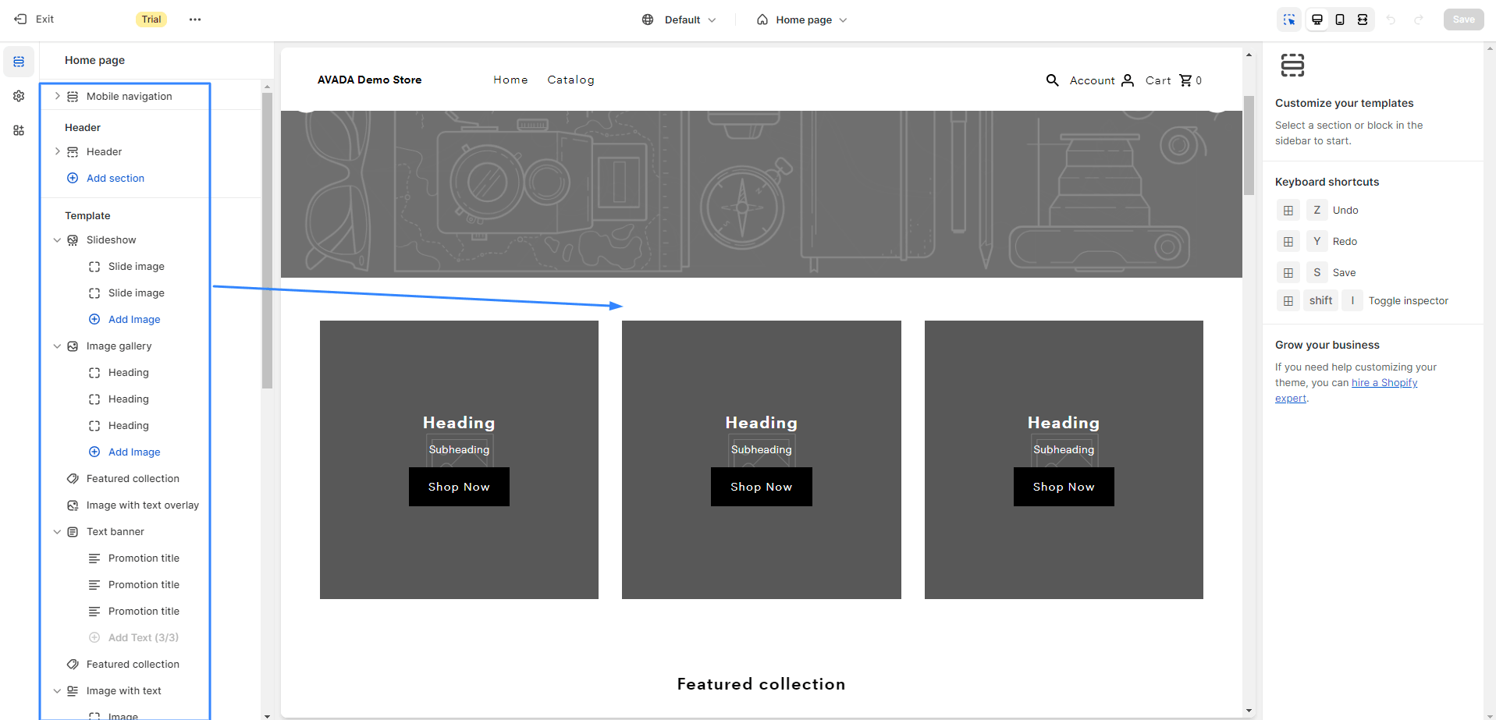The width and height of the screenshot is (1496, 720).
Task: Open Sections panel from left rail
Action: pos(19,62)
